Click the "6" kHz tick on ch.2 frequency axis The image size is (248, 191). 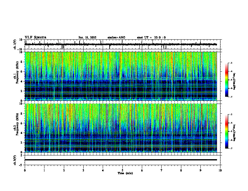22,123
